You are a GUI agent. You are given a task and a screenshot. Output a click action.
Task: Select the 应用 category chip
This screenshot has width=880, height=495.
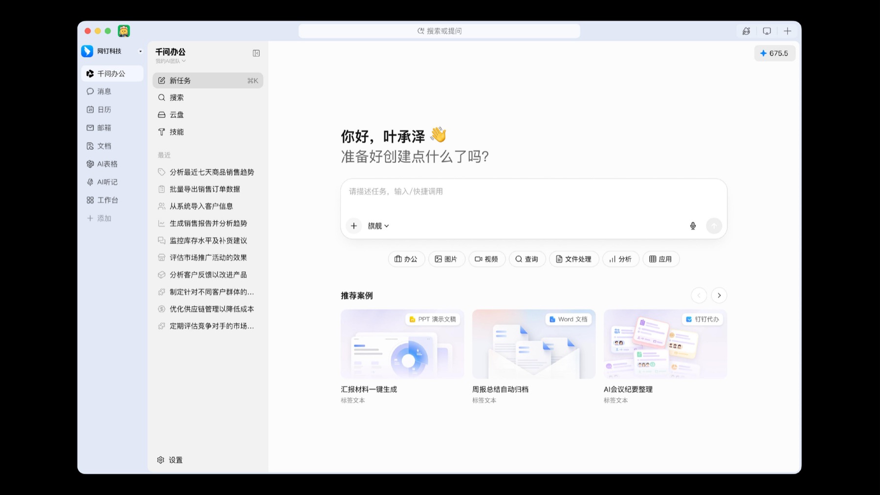(661, 259)
